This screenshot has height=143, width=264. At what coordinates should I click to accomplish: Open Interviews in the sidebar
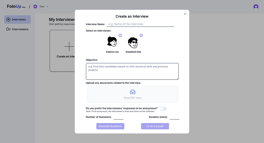(17, 19)
